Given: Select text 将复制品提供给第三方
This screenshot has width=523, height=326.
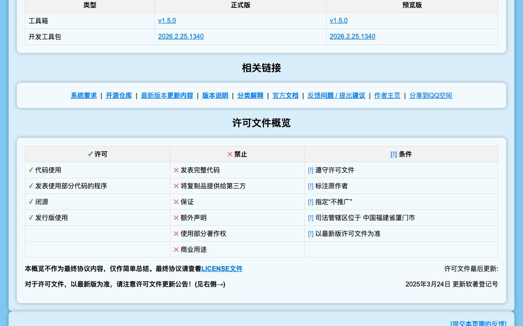Looking at the screenshot, I should point(213,186).
